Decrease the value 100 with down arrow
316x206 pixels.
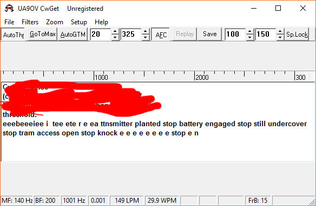pyautogui.click(x=249, y=37)
